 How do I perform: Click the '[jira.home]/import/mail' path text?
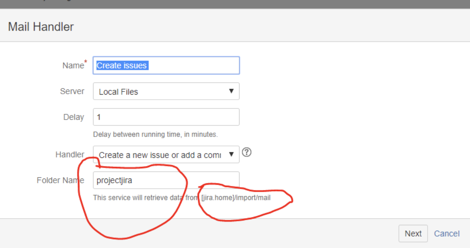pos(236,197)
